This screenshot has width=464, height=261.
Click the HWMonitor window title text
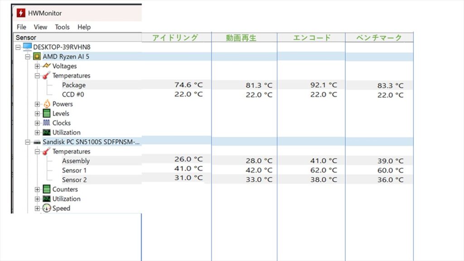[x=45, y=13]
